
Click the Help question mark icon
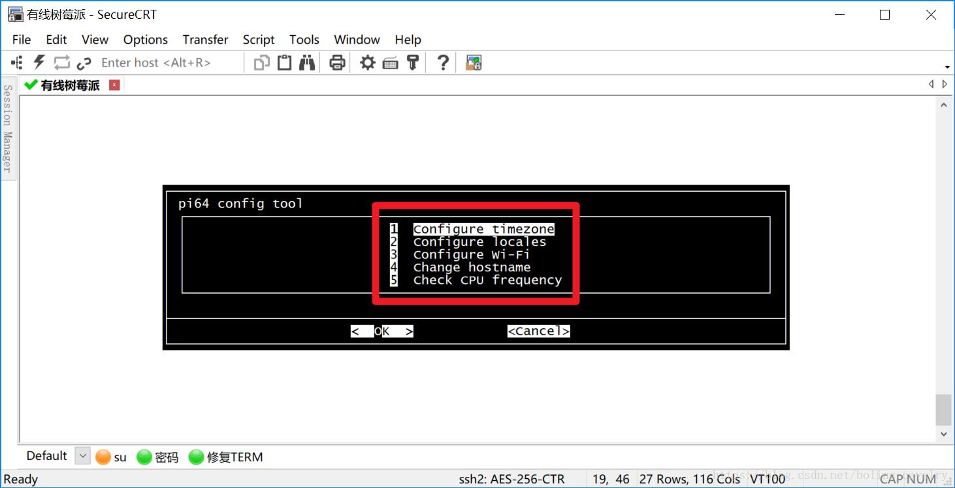(x=442, y=62)
